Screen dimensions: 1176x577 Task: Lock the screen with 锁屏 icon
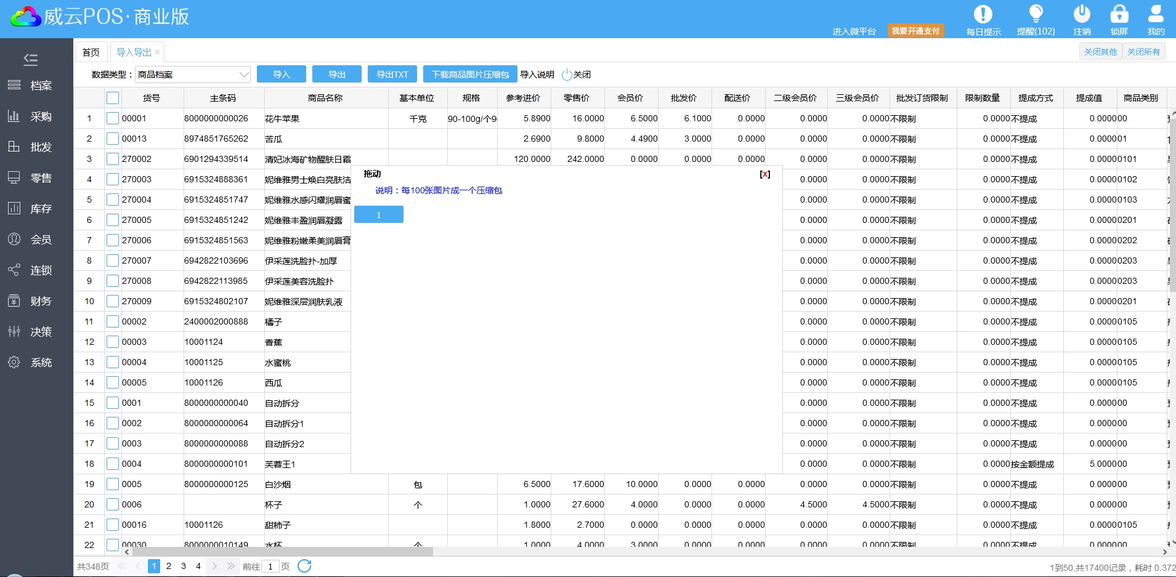tap(1119, 15)
